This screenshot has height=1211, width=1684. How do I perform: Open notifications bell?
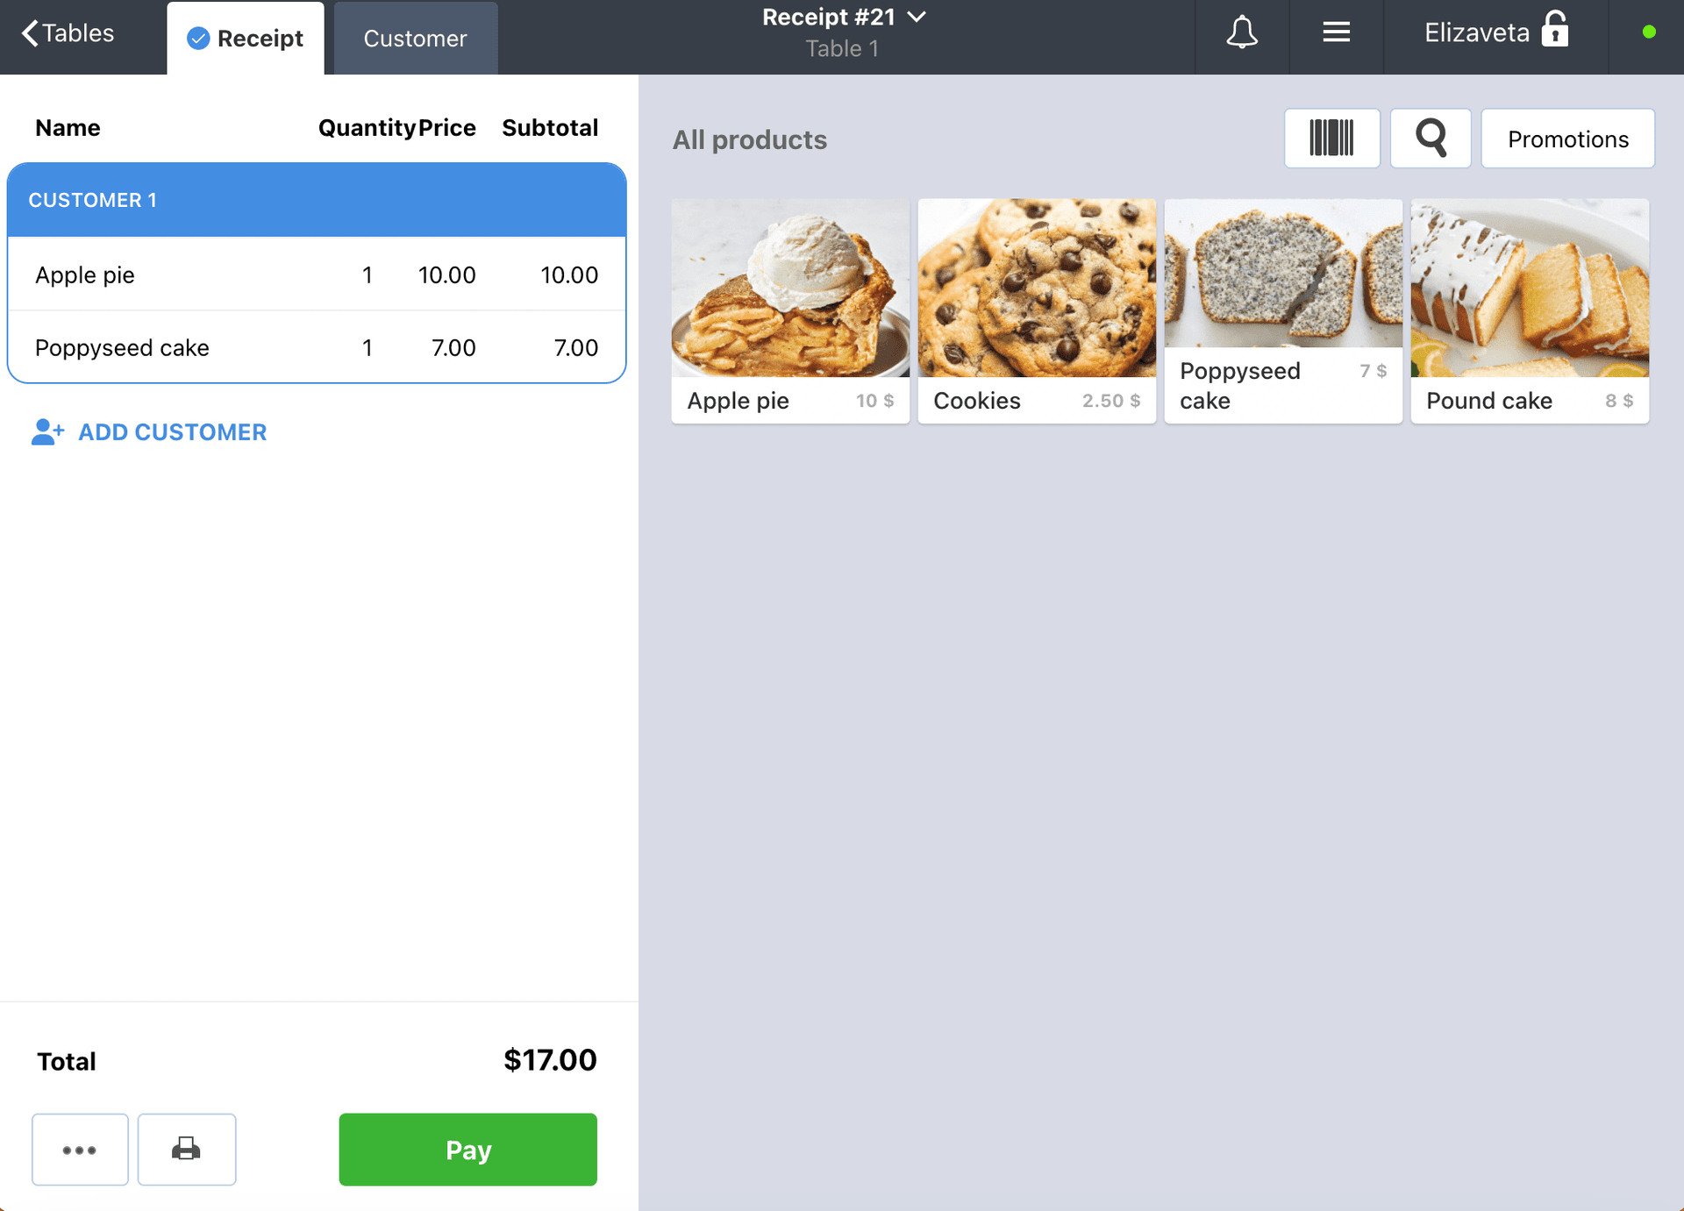point(1241,33)
